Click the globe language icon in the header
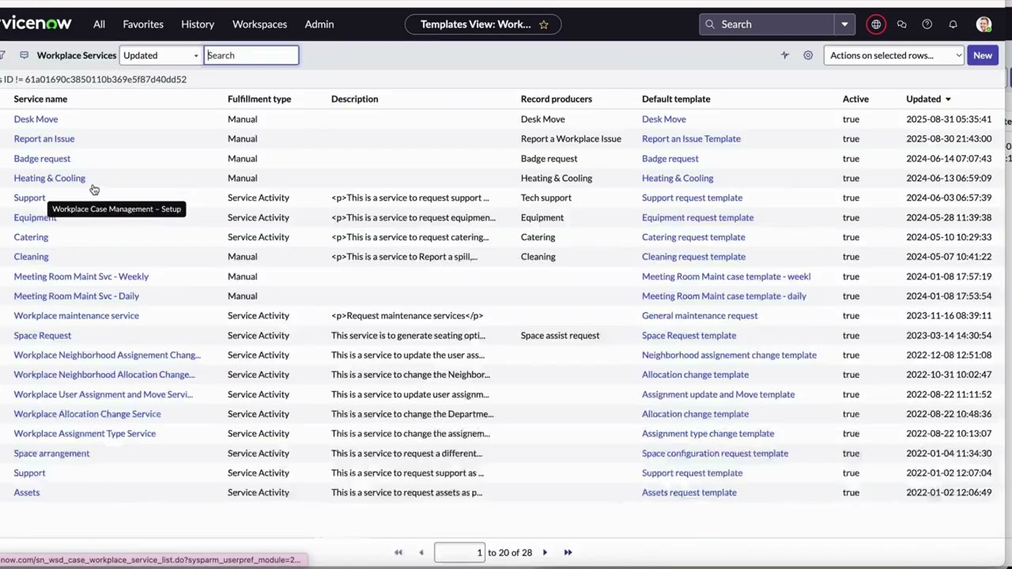1012x569 pixels. pos(875,24)
